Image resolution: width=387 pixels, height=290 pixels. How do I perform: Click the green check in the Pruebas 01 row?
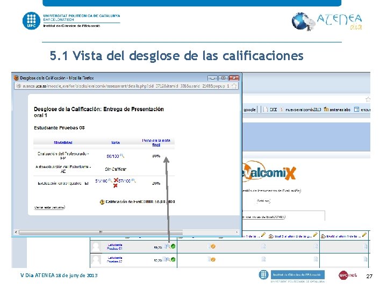173,247
